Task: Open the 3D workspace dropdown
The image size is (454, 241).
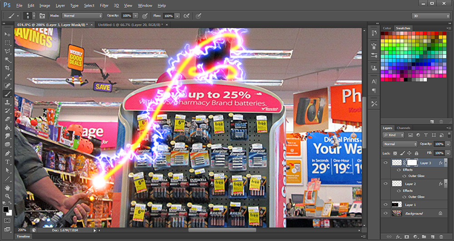Action: [x=430, y=16]
